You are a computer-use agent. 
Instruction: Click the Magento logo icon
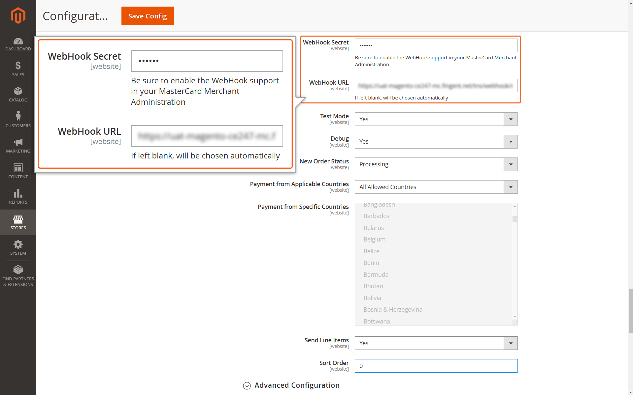[x=18, y=15]
